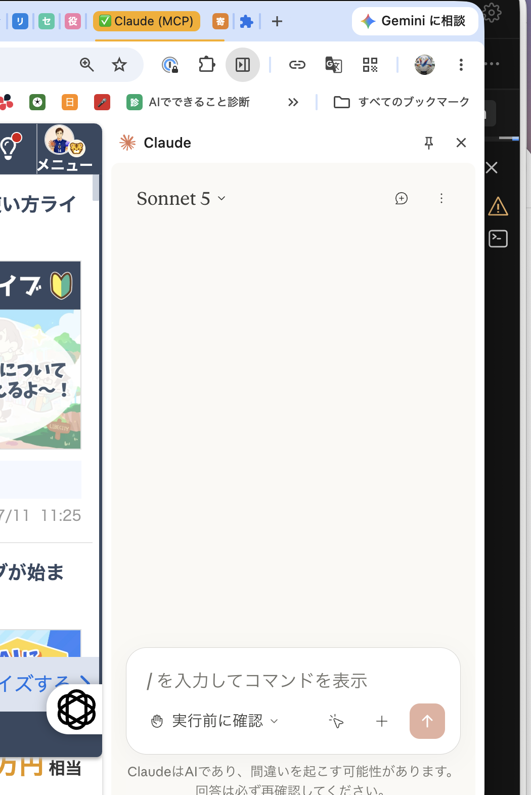Open the メニュー avatar on webpage
Image resolution: width=531 pixels, height=795 pixels.
click(65, 149)
